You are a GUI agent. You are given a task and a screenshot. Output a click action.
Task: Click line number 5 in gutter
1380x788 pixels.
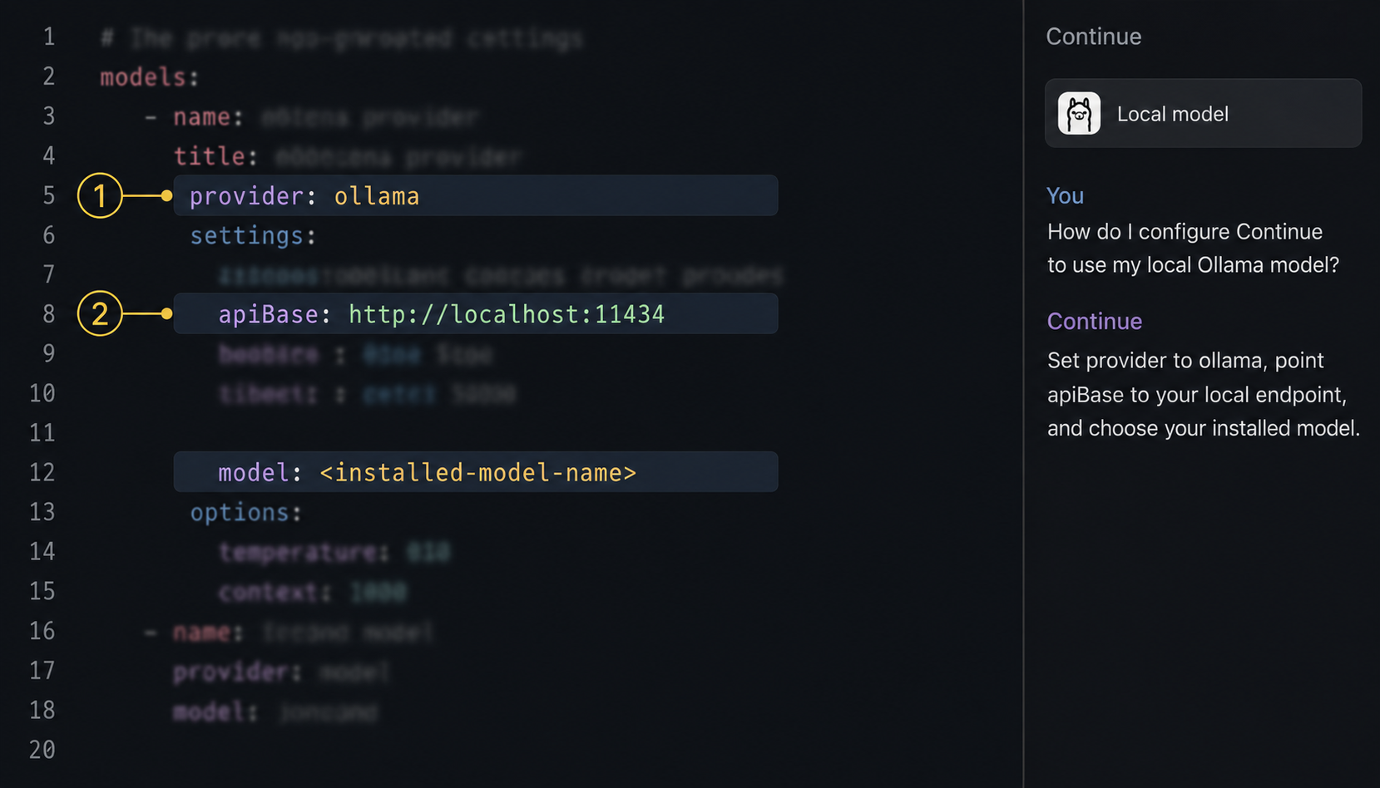[49, 196]
